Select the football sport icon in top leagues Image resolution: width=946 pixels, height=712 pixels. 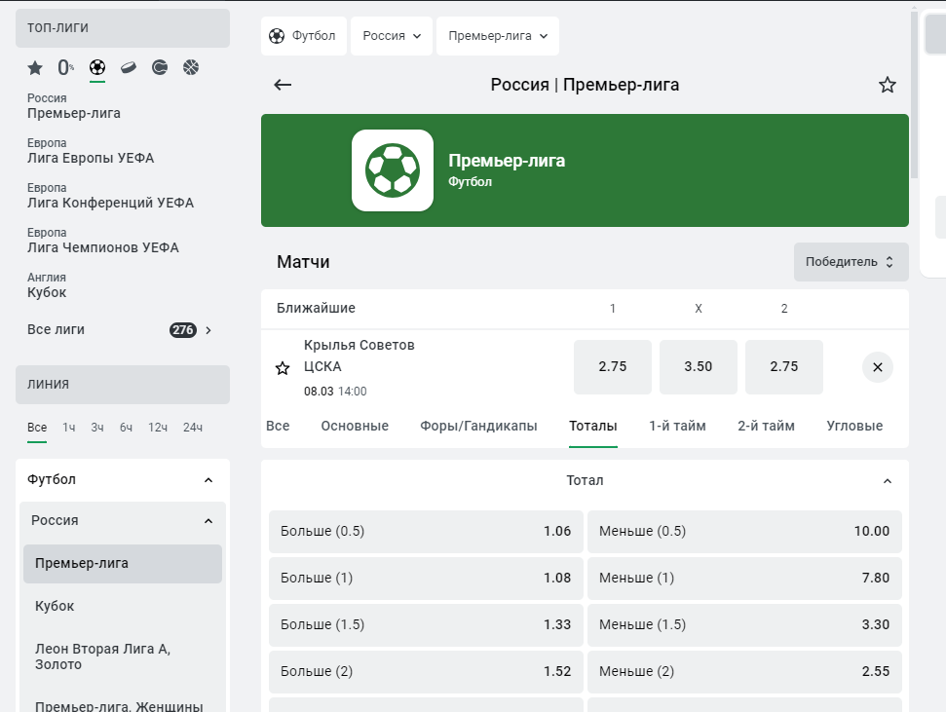(97, 67)
